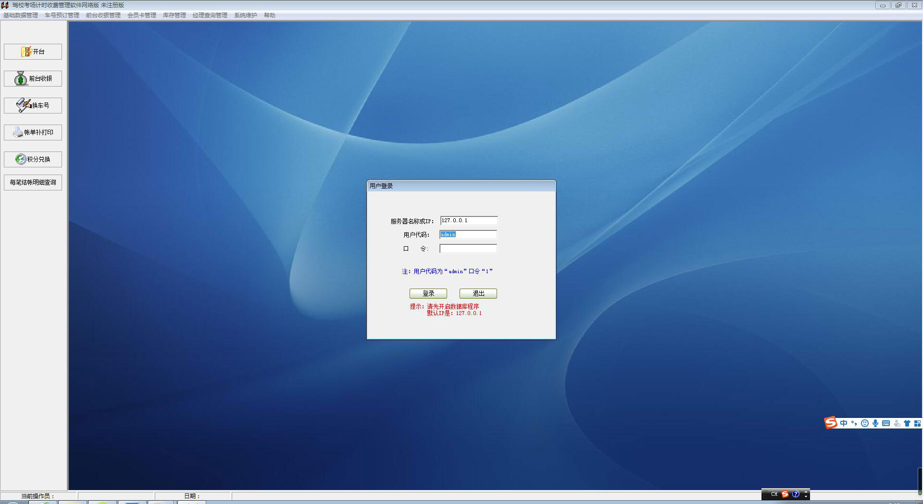The image size is (923, 504).
Task: Click the 用户代码 field containing admin
Action: (468, 235)
